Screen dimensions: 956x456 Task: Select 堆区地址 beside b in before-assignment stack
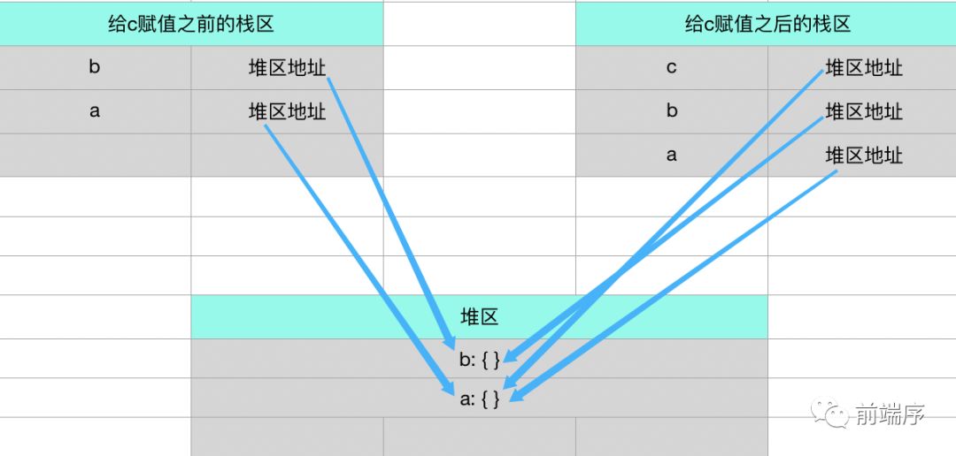coord(287,68)
